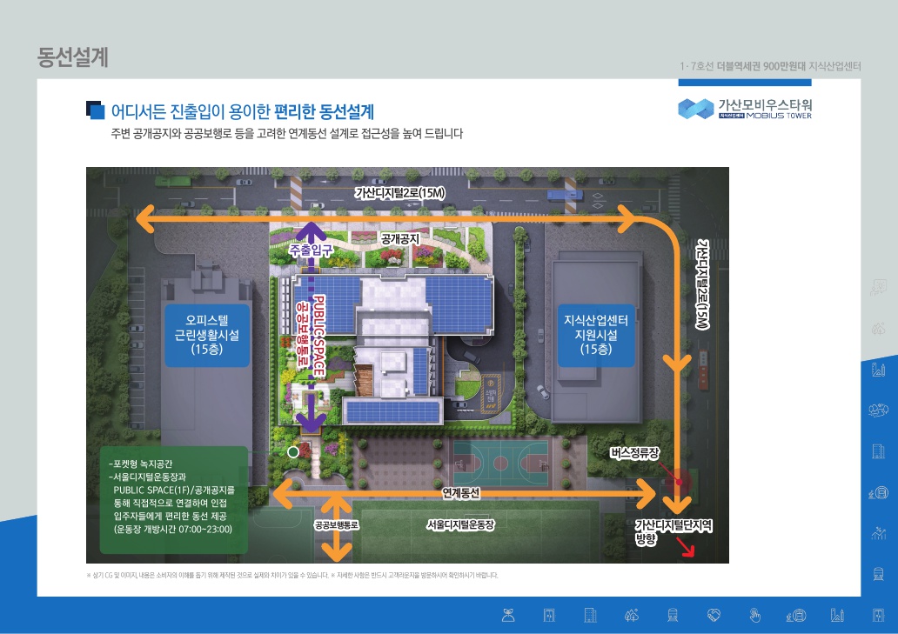898x634 pixels.
Task: Click the plant-in-hand icon in the bottom bar
Action: (509, 616)
